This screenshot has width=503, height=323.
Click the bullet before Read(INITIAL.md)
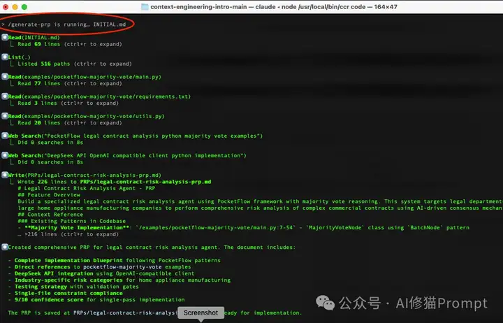pyautogui.click(x=5, y=37)
